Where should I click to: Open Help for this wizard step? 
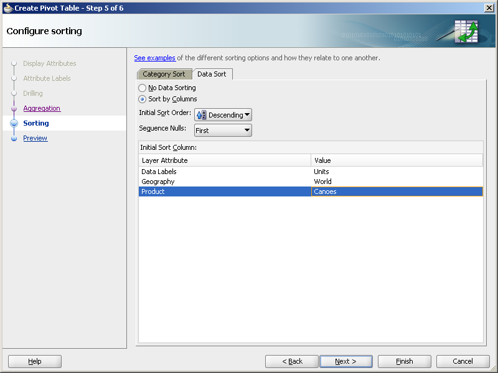click(34, 361)
